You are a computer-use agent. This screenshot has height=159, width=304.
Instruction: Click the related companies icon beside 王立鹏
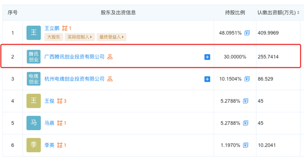(x=65, y=28)
